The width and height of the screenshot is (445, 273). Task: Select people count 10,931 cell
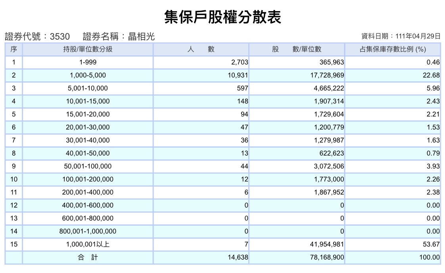(201, 75)
